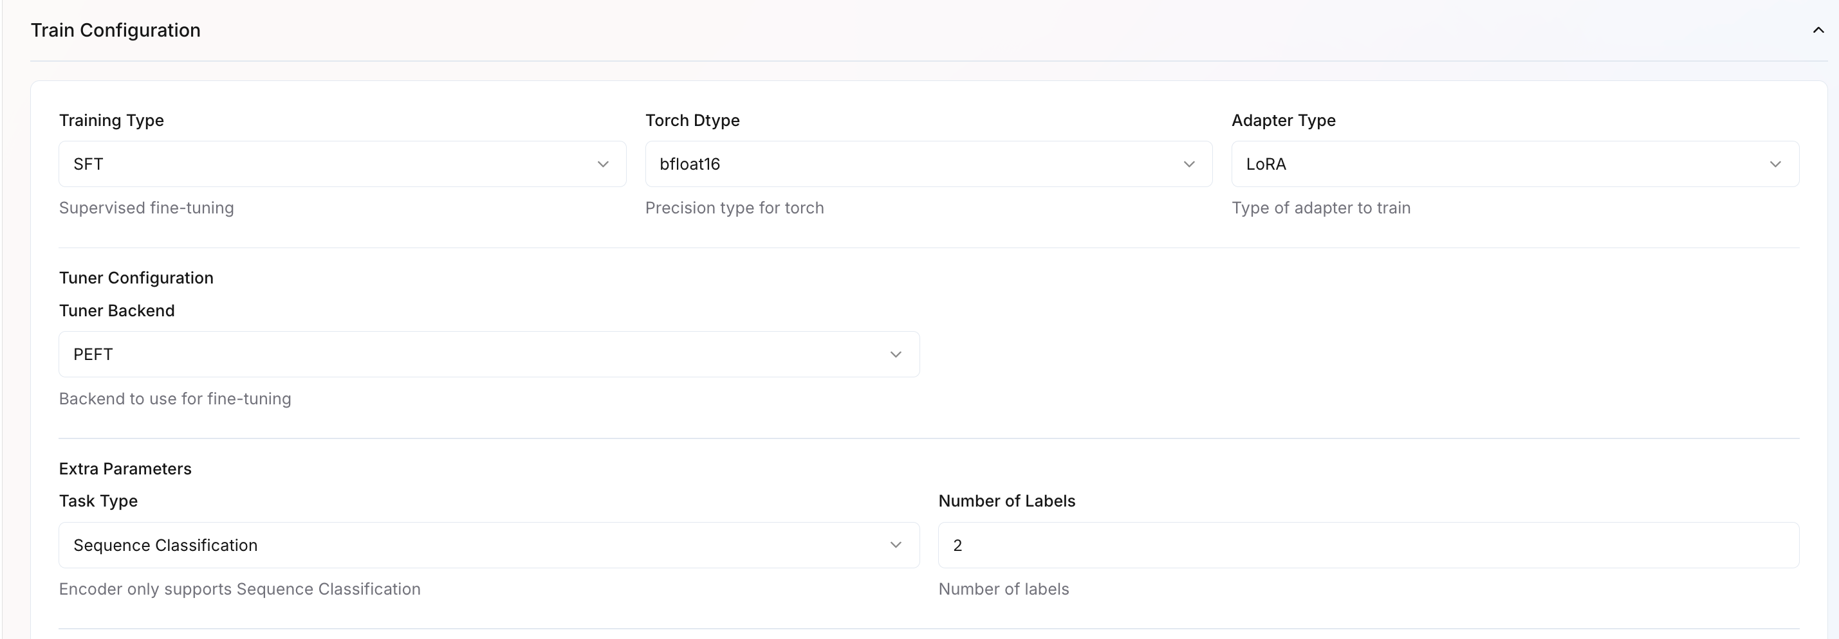Select the LoRA value in Adapter Type
1839x639 pixels.
click(x=1266, y=164)
